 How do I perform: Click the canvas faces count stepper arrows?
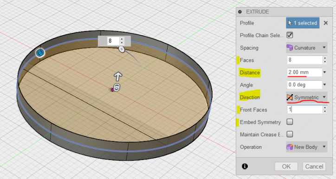(122, 41)
